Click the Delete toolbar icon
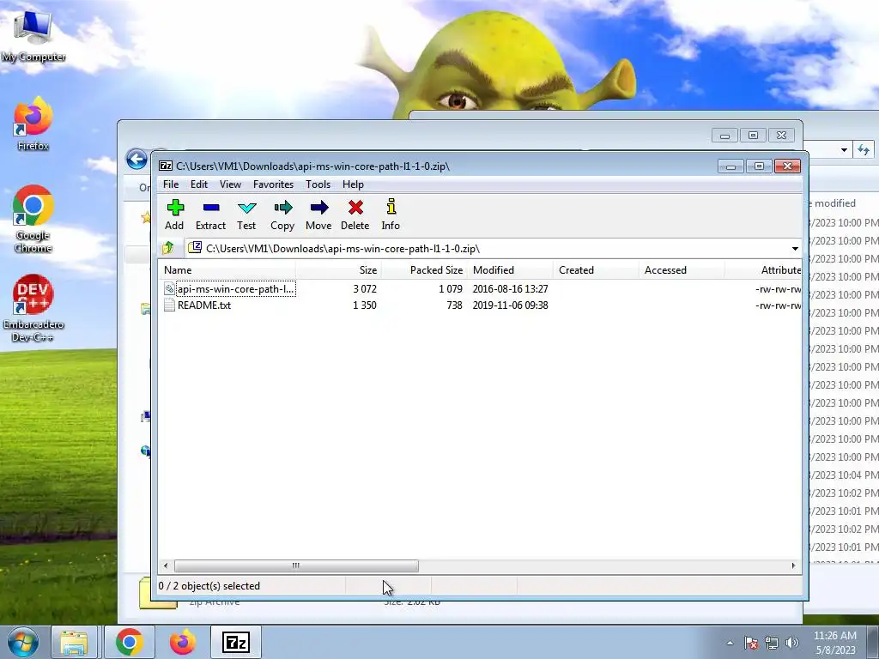The height and width of the screenshot is (659, 879). (355, 215)
